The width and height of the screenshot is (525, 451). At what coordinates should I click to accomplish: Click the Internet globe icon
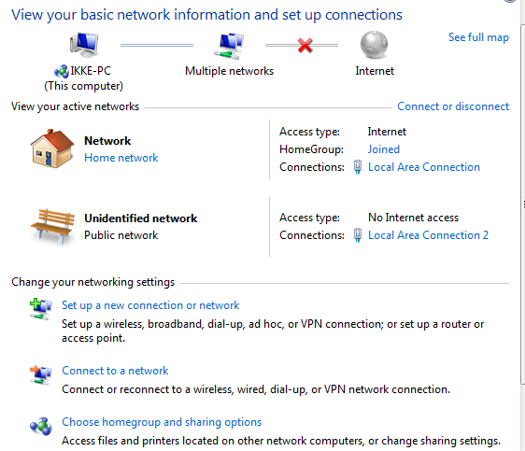coord(374,45)
